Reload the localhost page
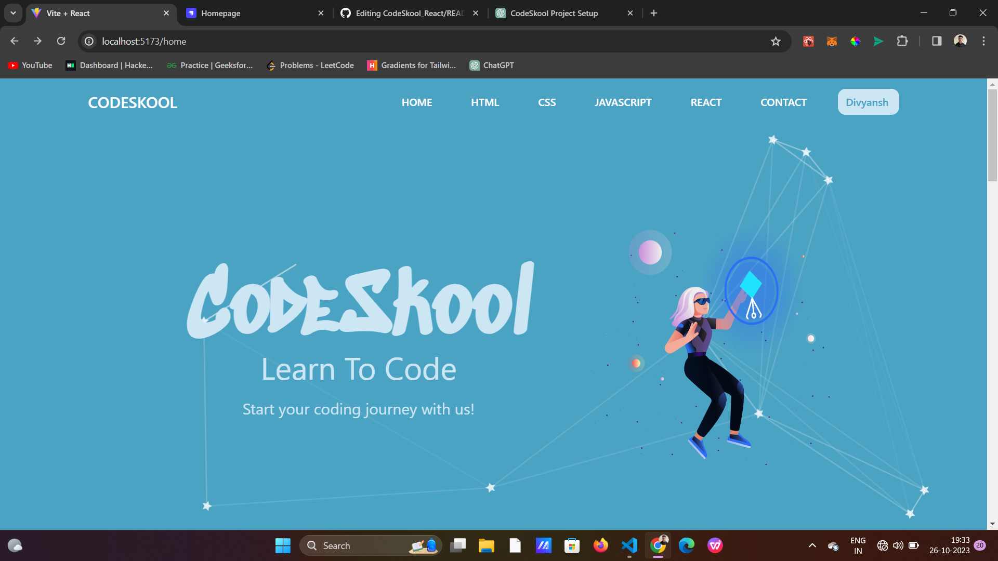Screen dimensions: 998x561 click(61, 41)
